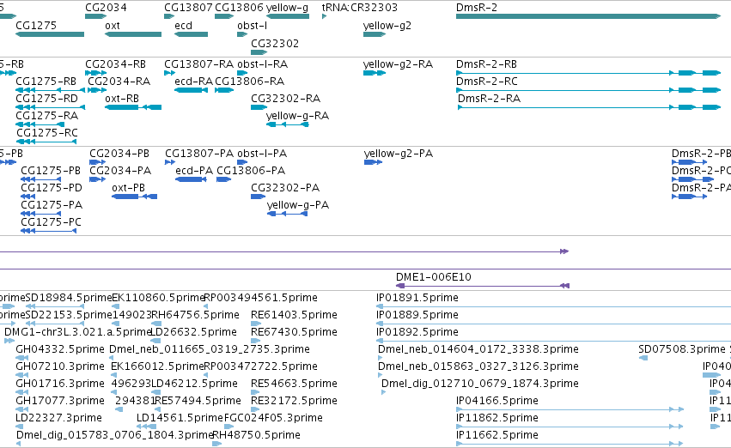The width and height of the screenshot is (731, 448).
Task: Select protein CG13807-PA
Action: (170, 162)
